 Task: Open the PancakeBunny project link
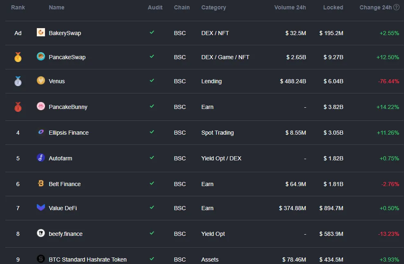(x=68, y=107)
